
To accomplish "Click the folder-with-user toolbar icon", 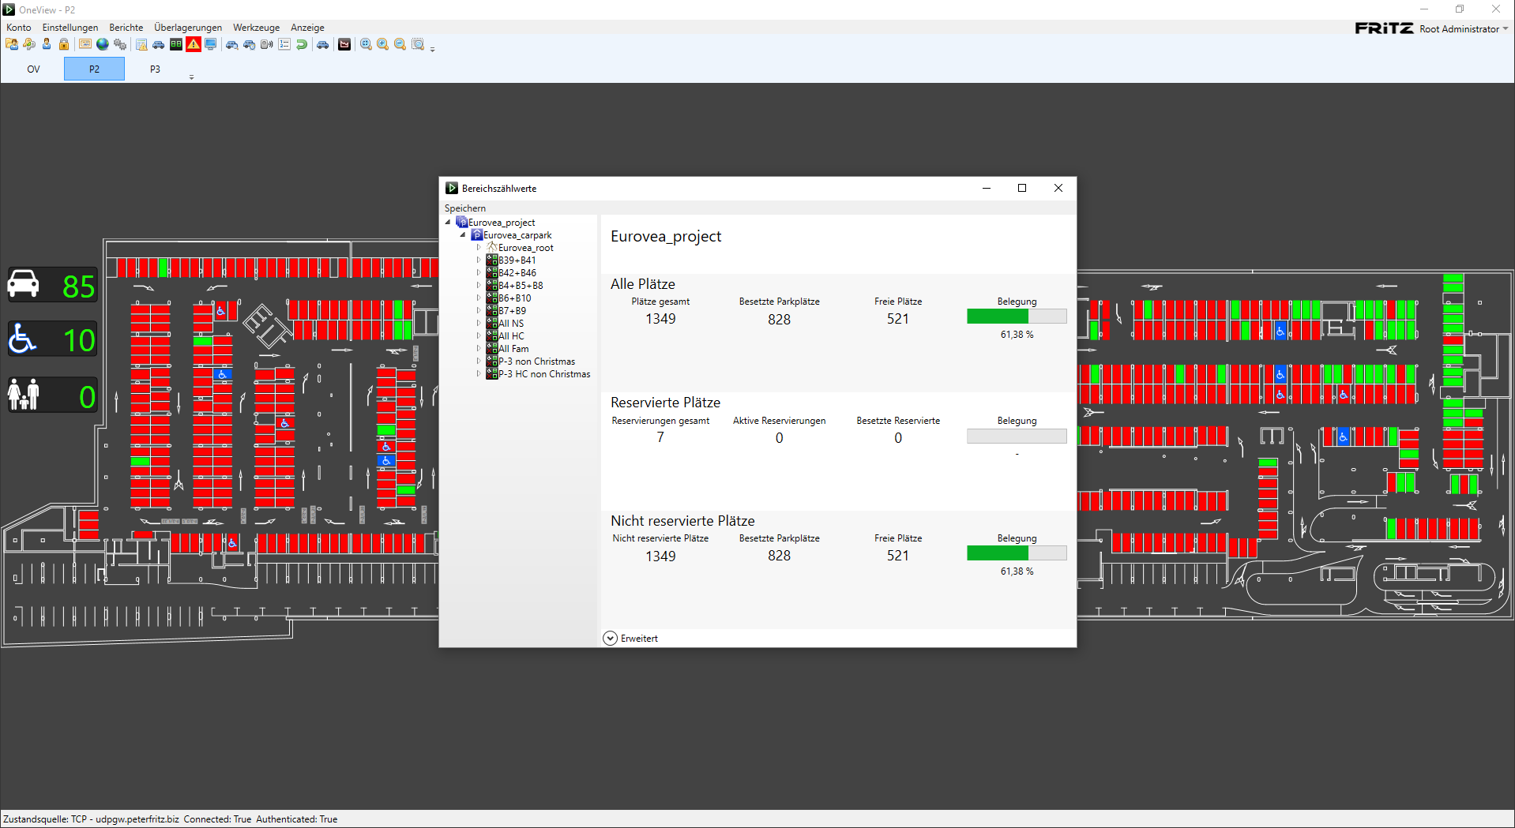I will tap(12, 44).
